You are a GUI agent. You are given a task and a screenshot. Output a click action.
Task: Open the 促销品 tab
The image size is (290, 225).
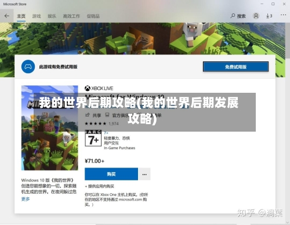(93, 16)
